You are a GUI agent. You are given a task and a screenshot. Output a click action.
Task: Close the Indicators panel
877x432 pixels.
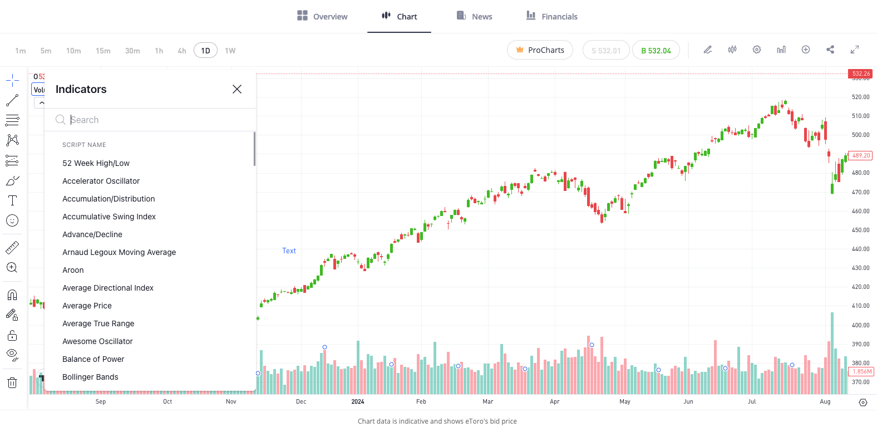click(237, 89)
